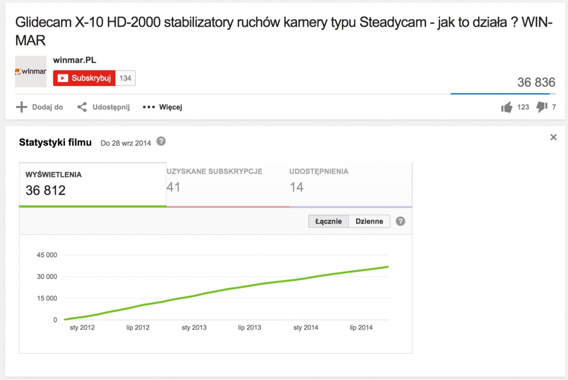Close the Statystyki filmu panel
The width and height of the screenshot is (568, 380).
tap(553, 138)
